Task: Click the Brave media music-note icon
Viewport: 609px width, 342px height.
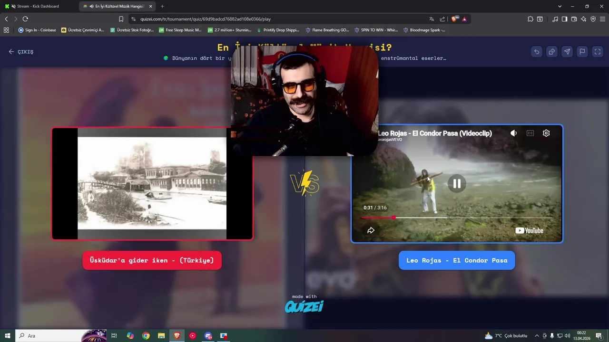Action: [x=555, y=19]
